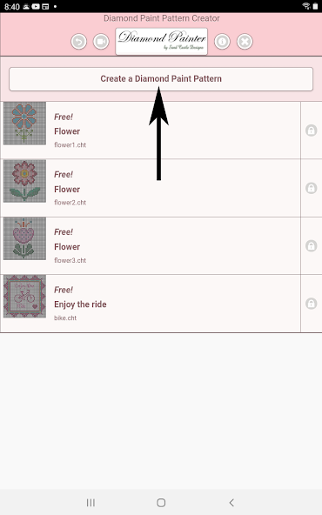Select the Enjoy the ride list item
The width and height of the screenshot is (322, 515).
tap(151, 304)
